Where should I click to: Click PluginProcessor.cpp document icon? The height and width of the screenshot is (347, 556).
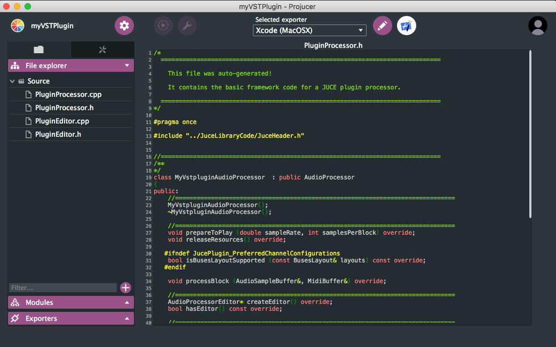click(x=28, y=94)
